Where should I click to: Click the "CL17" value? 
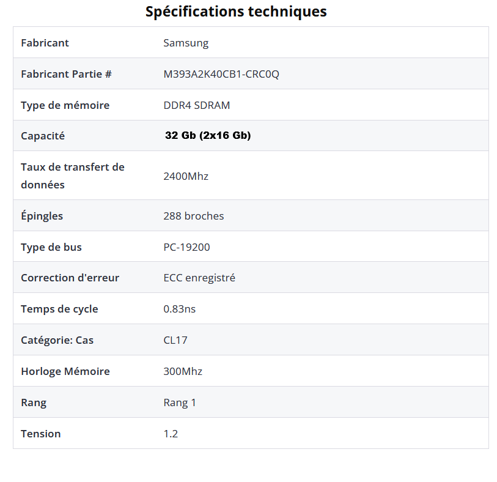click(175, 340)
